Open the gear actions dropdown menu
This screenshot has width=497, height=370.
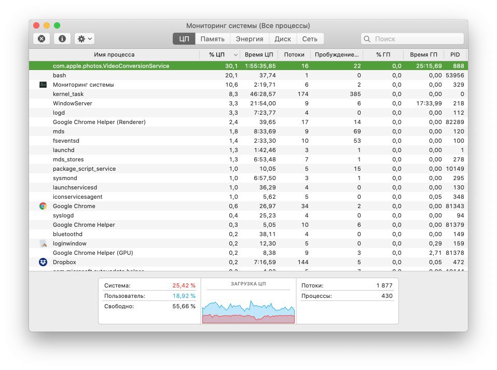[85, 39]
